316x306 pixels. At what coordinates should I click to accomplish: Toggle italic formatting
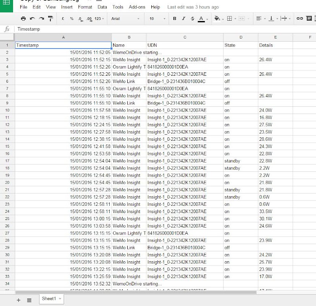click(183, 19)
